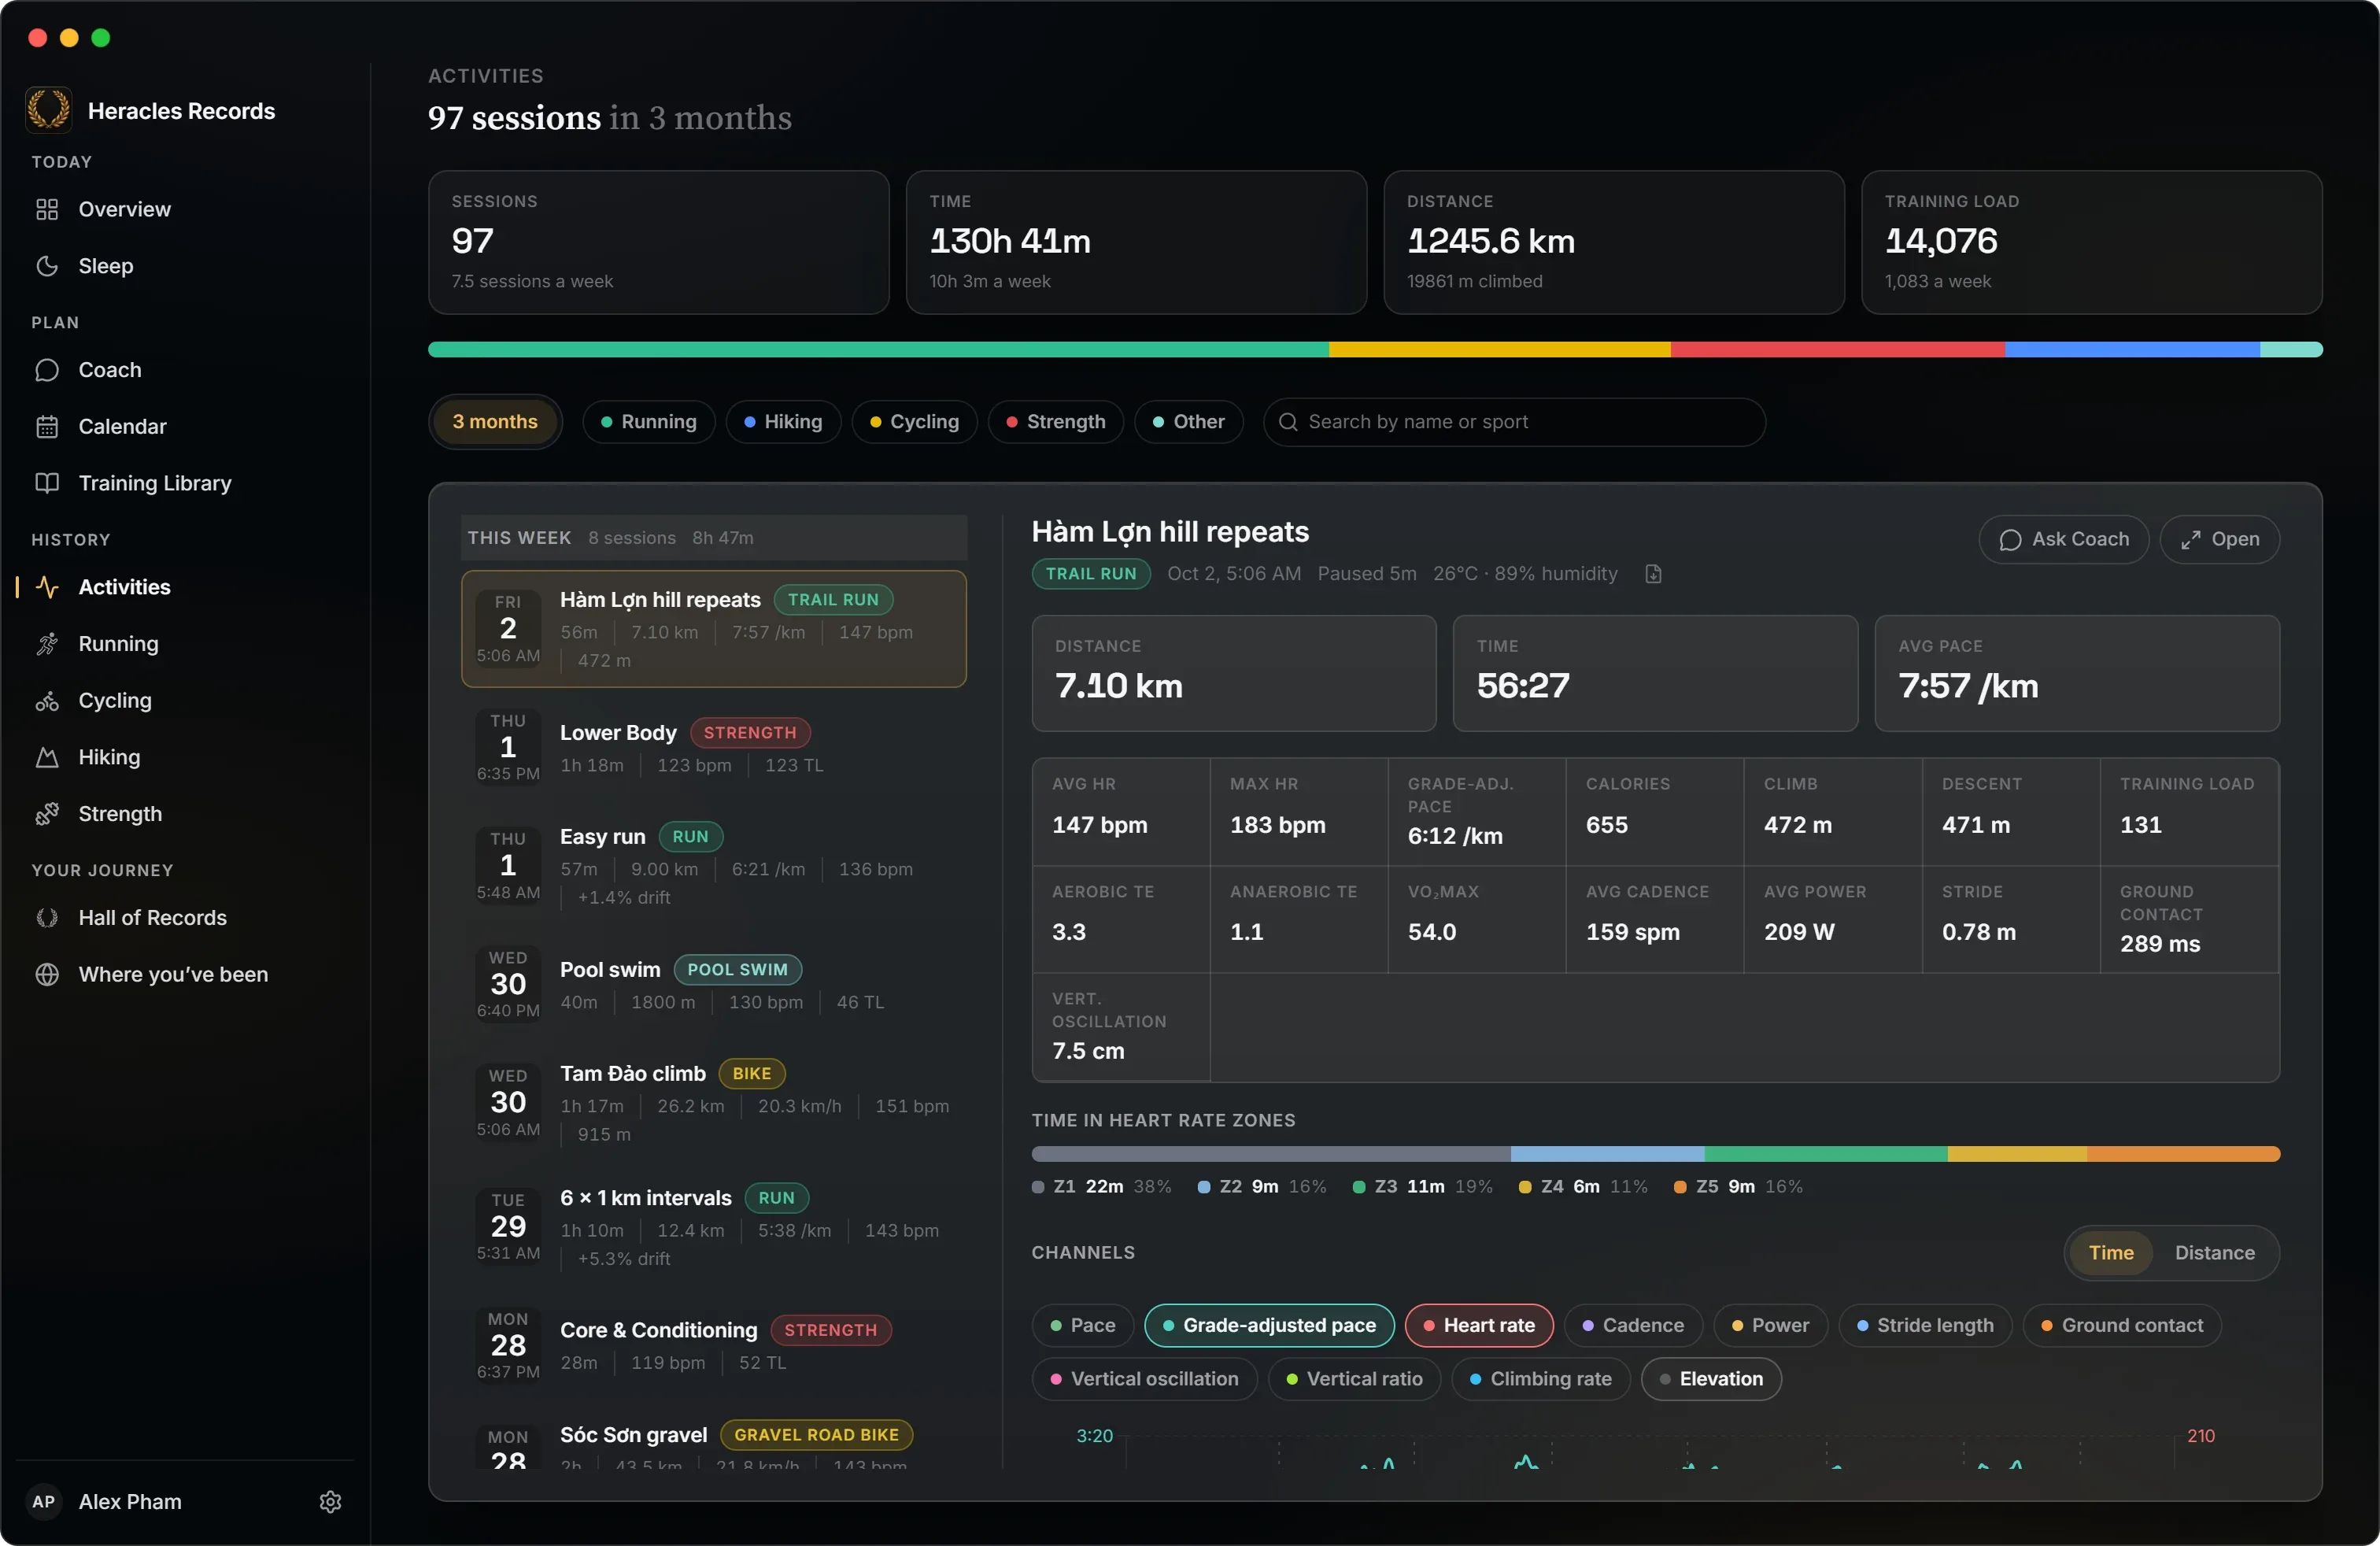
Task: Toggle the Other sport filter chip
Action: point(1188,422)
